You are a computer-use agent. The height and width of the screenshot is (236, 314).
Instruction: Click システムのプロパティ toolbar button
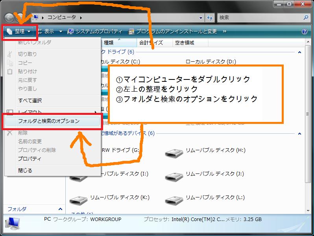pos(95,31)
